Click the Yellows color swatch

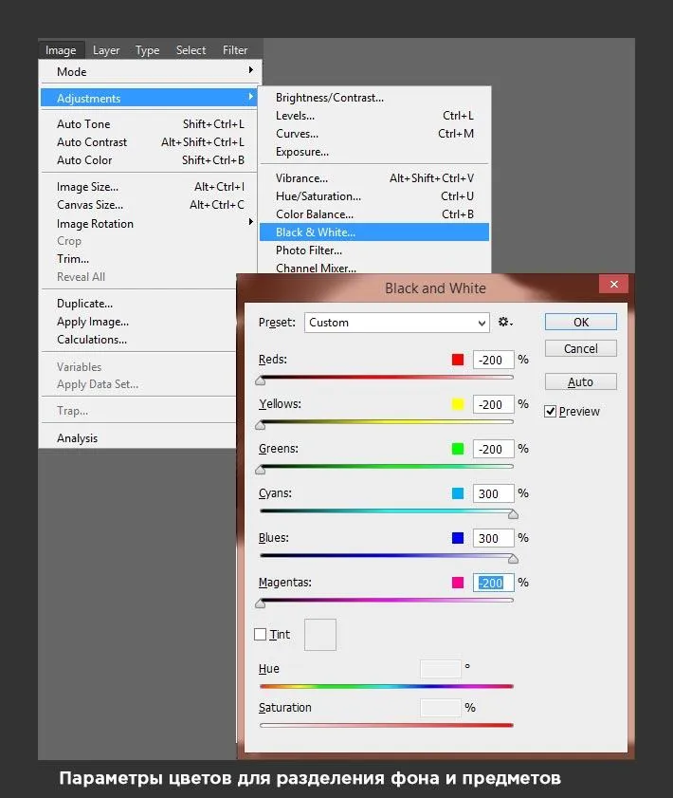458,404
